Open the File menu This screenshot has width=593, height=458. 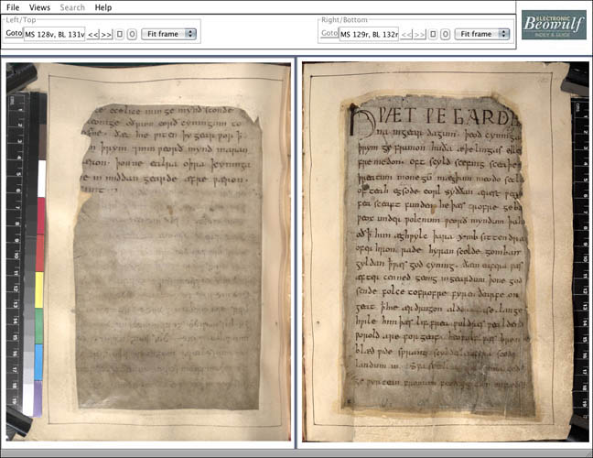[x=13, y=7]
